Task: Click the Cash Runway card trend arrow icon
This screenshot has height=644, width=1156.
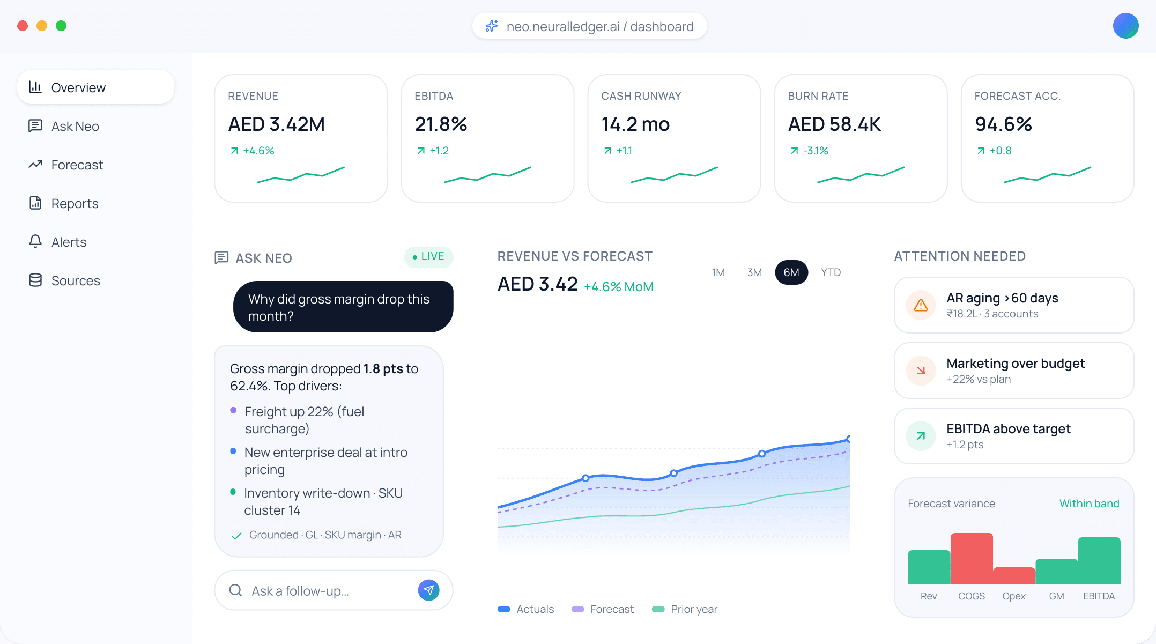Action: coord(607,151)
